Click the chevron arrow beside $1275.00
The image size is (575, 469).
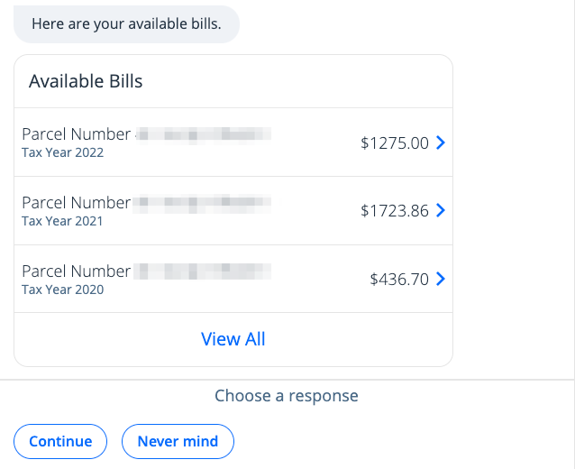(x=440, y=143)
